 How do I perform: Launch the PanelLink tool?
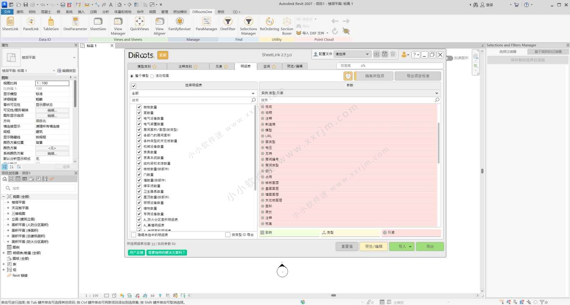click(31, 24)
